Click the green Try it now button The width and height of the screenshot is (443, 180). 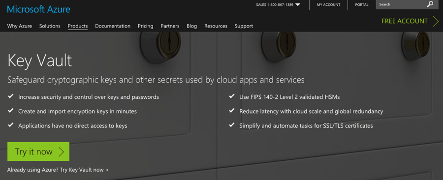[x=38, y=151]
